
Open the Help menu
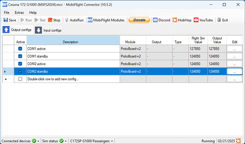tap(33, 13)
